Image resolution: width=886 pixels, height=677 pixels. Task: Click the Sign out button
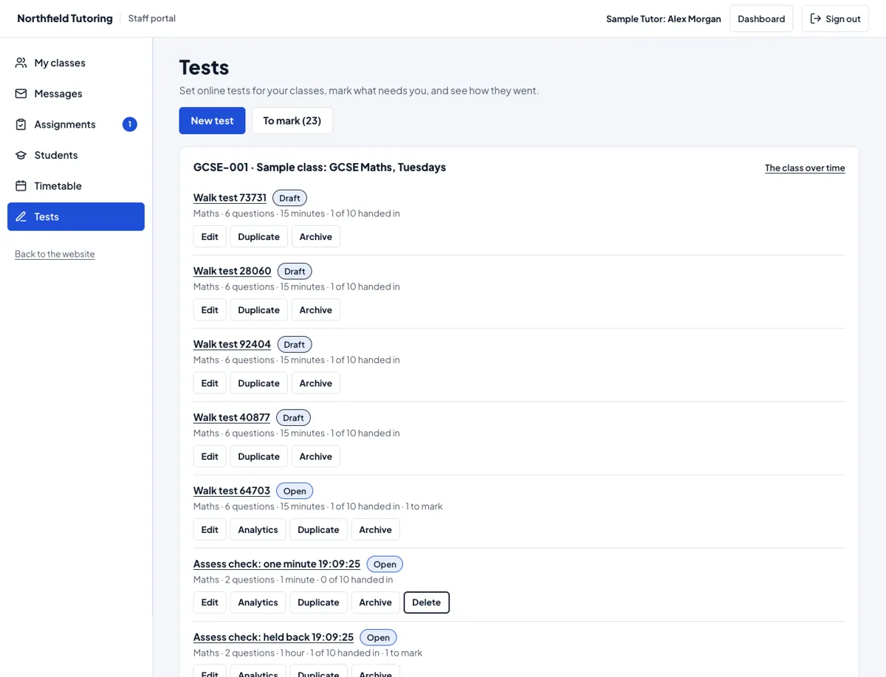pos(835,18)
